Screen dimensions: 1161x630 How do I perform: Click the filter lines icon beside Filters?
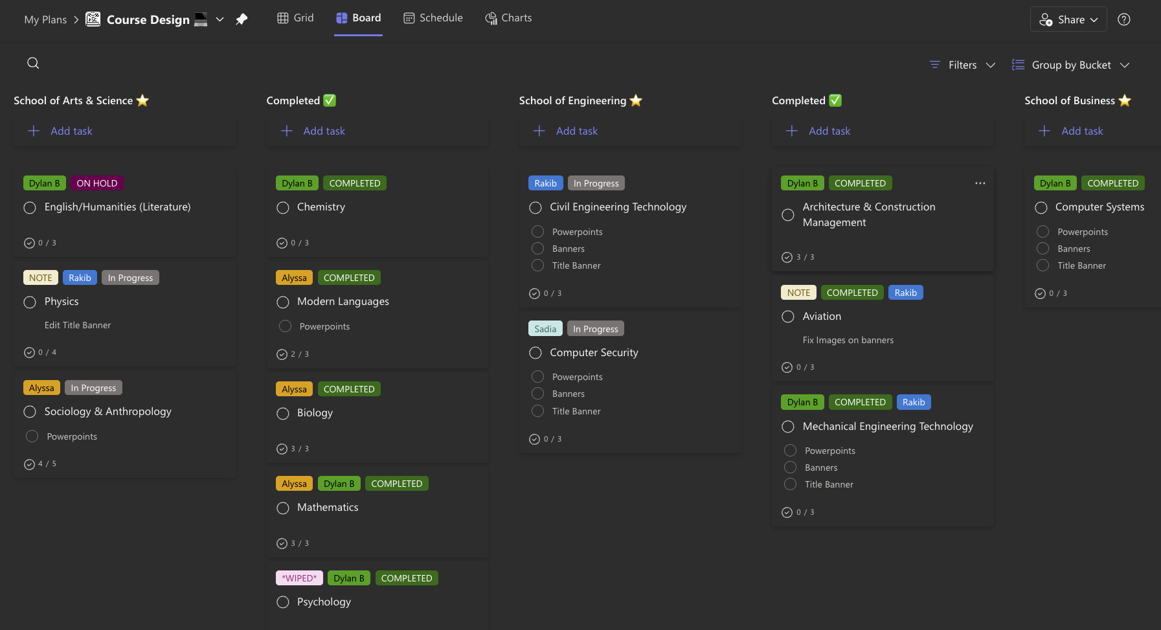(x=935, y=65)
